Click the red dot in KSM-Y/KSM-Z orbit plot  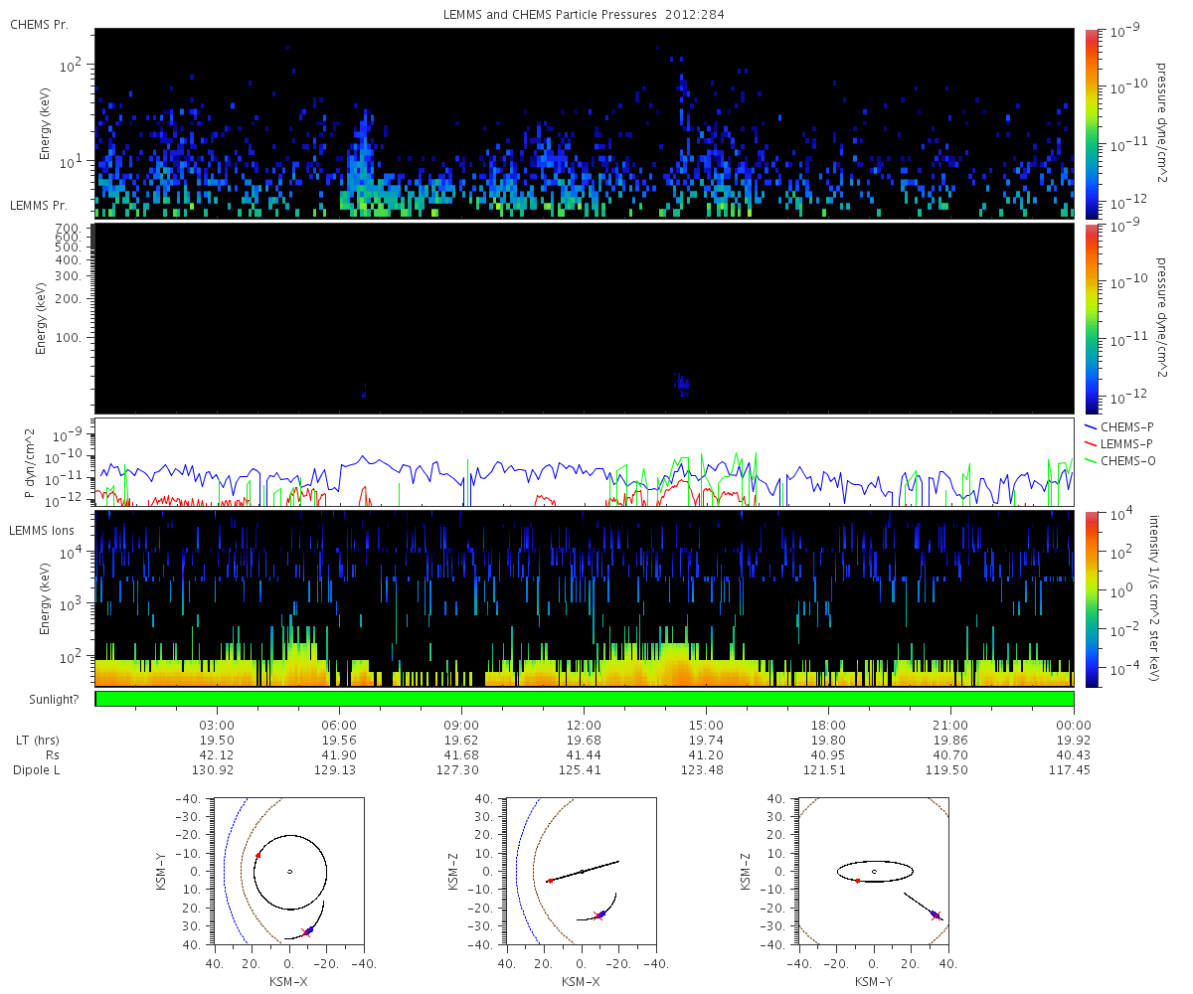pos(857,881)
